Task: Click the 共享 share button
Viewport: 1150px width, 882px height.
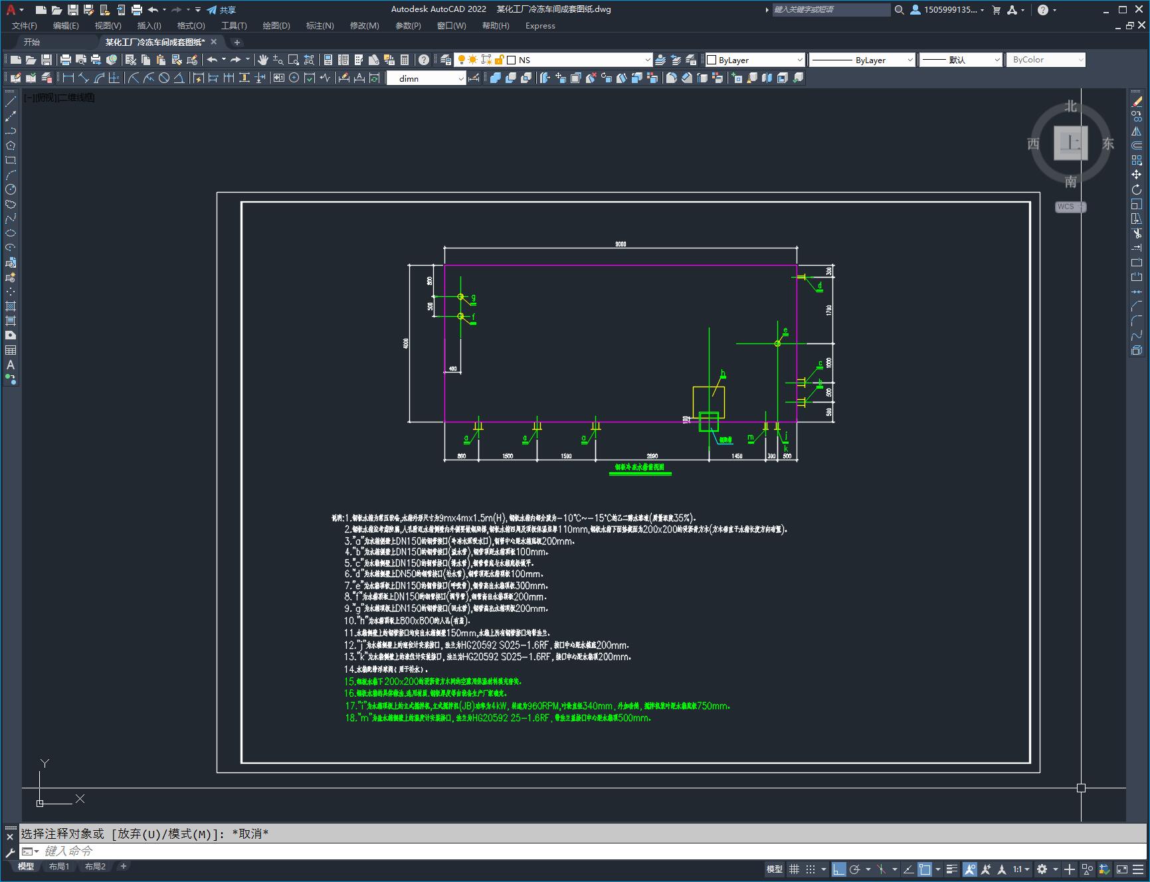Action: pos(221,10)
